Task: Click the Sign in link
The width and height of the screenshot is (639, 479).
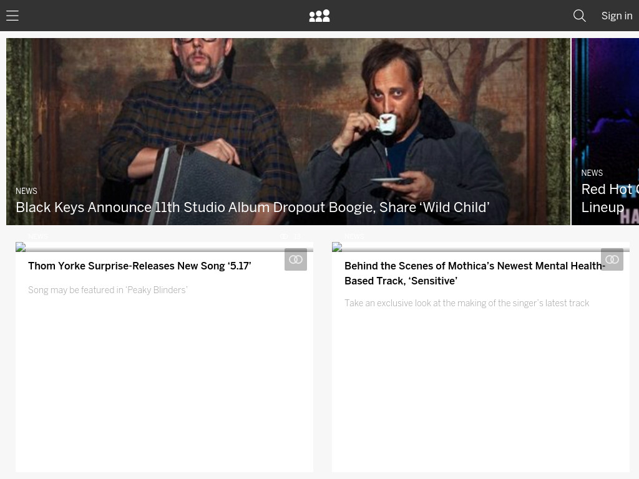Action: (x=617, y=16)
